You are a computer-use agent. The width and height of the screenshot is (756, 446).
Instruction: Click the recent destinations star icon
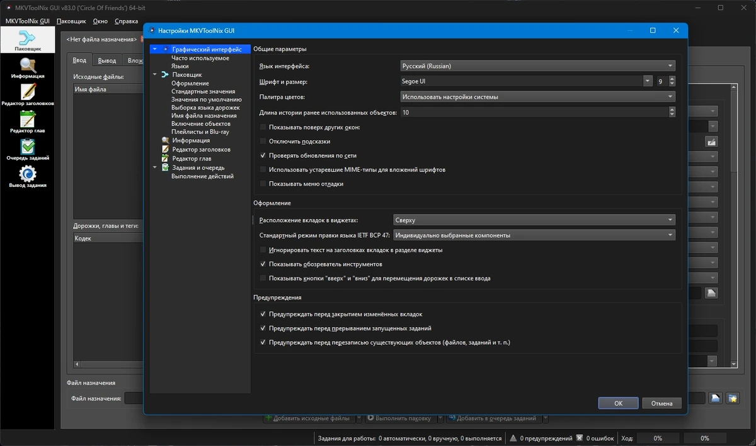(x=733, y=398)
